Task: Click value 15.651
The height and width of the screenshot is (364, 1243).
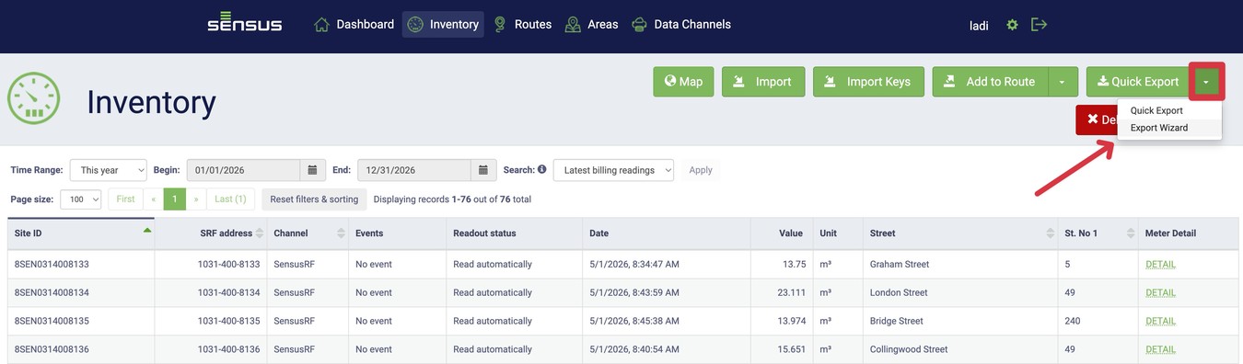Action: click(791, 350)
